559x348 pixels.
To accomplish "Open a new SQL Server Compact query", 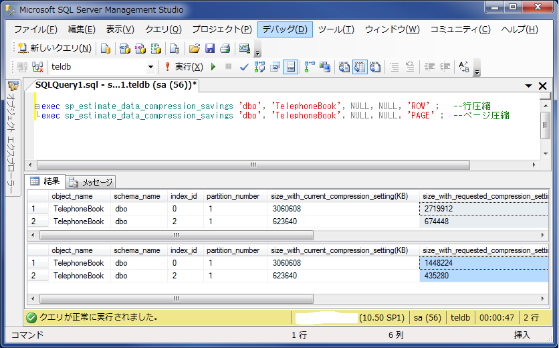I will coord(175,48).
